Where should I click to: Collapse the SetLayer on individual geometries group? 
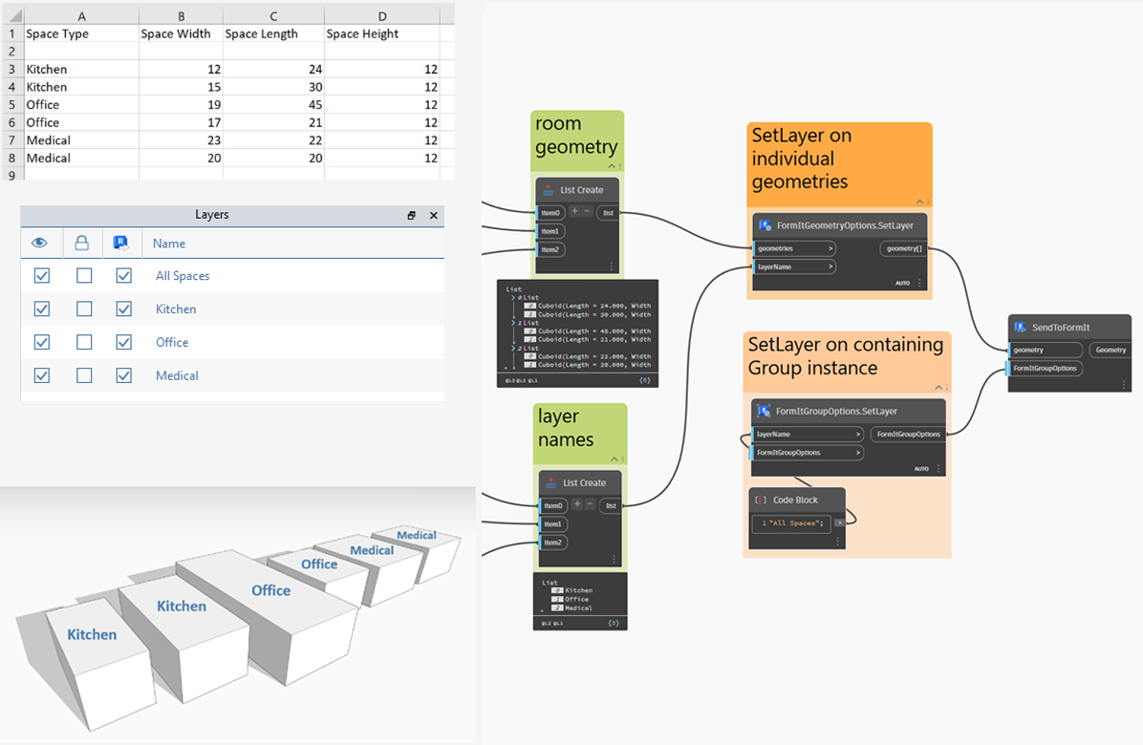(x=920, y=202)
